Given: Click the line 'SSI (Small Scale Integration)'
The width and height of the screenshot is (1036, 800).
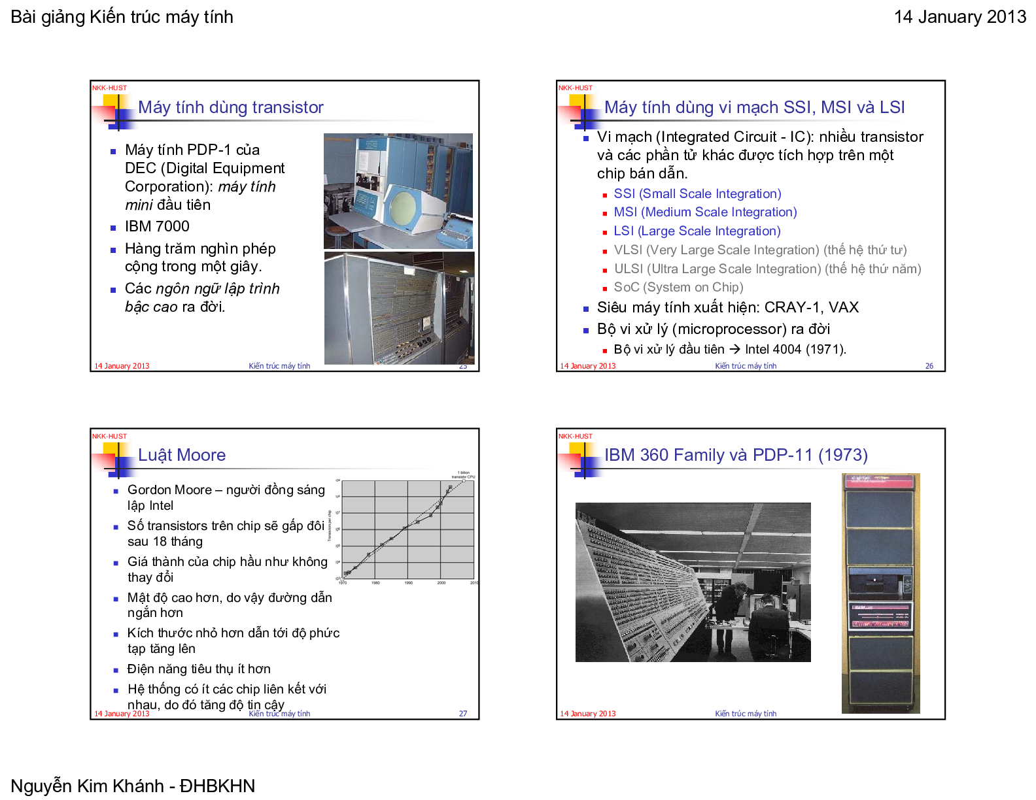Looking at the screenshot, I should pos(697,193).
